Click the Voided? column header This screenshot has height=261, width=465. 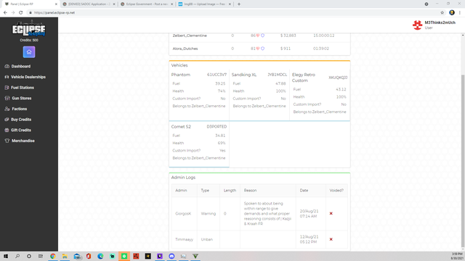[x=336, y=190]
